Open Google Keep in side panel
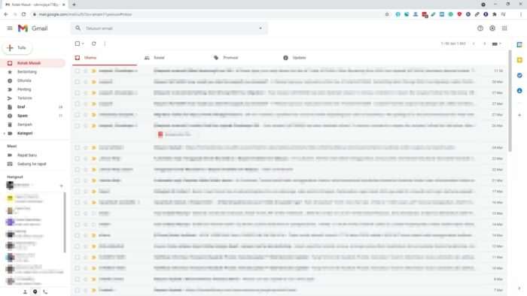Image resolution: width=527 pixels, height=296 pixels. [x=519, y=60]
